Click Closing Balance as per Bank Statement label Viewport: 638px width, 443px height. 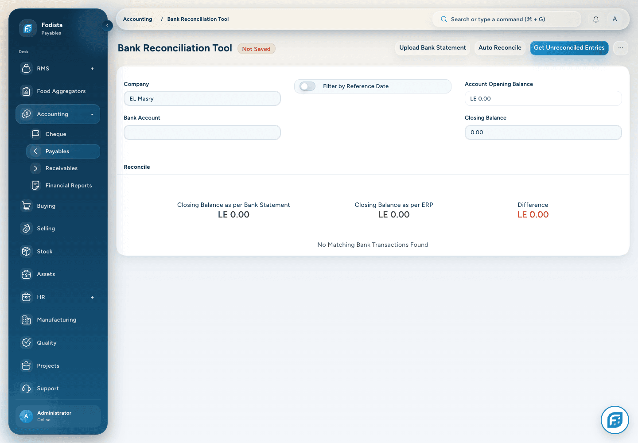233,205
